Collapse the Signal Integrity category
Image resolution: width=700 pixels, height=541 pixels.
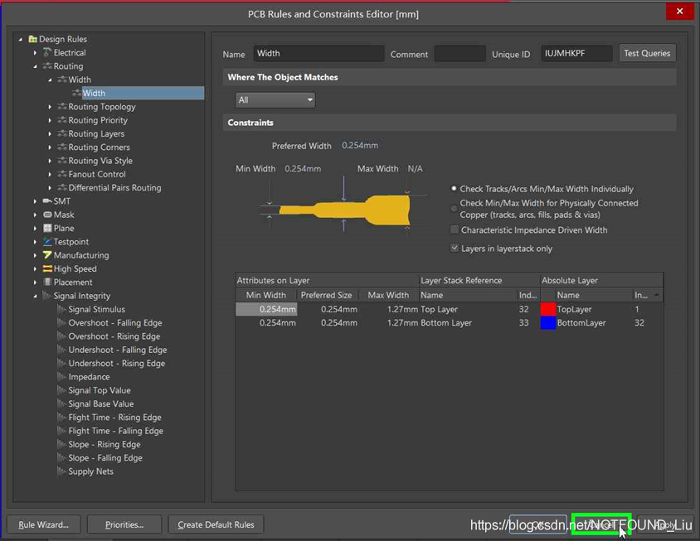35,296
